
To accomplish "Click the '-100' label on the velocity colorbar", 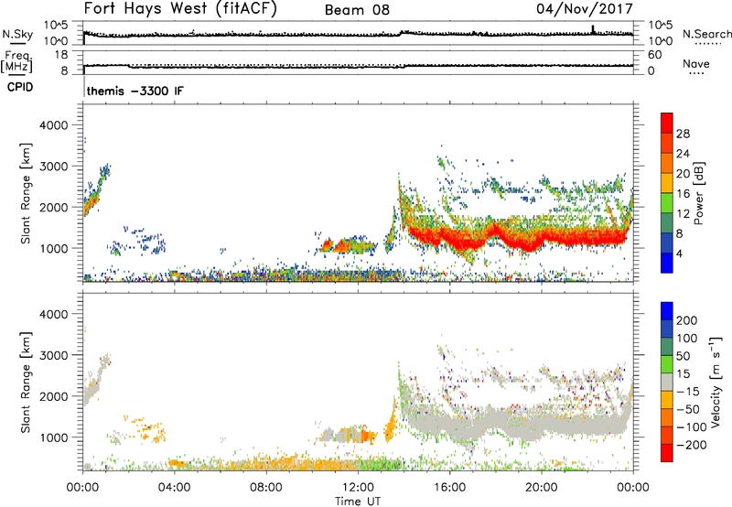I will coord(691,427).
